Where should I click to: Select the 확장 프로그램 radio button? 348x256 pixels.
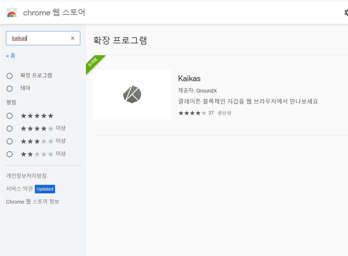pos(10,76)
